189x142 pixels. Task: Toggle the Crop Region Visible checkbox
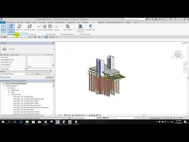(26, 60)
